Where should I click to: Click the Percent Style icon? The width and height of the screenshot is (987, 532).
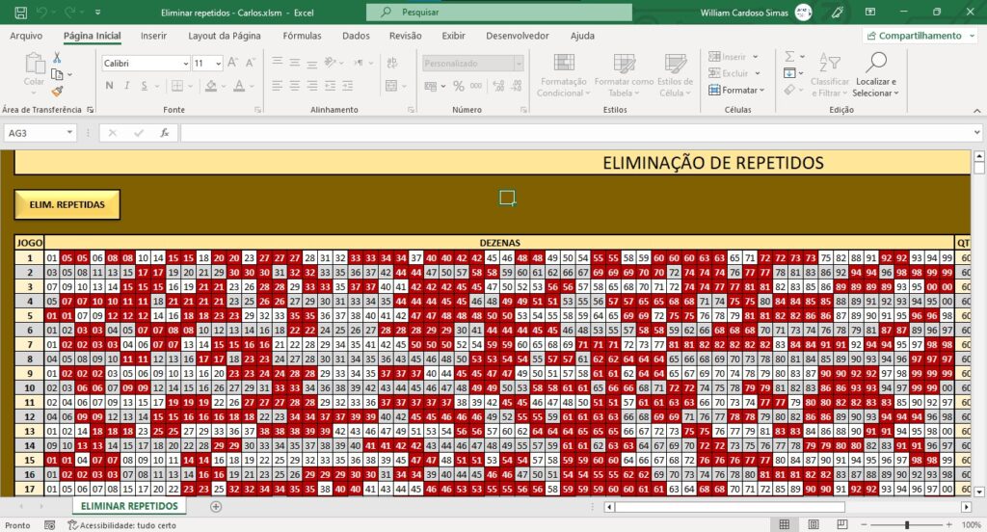tap(458, 86)
